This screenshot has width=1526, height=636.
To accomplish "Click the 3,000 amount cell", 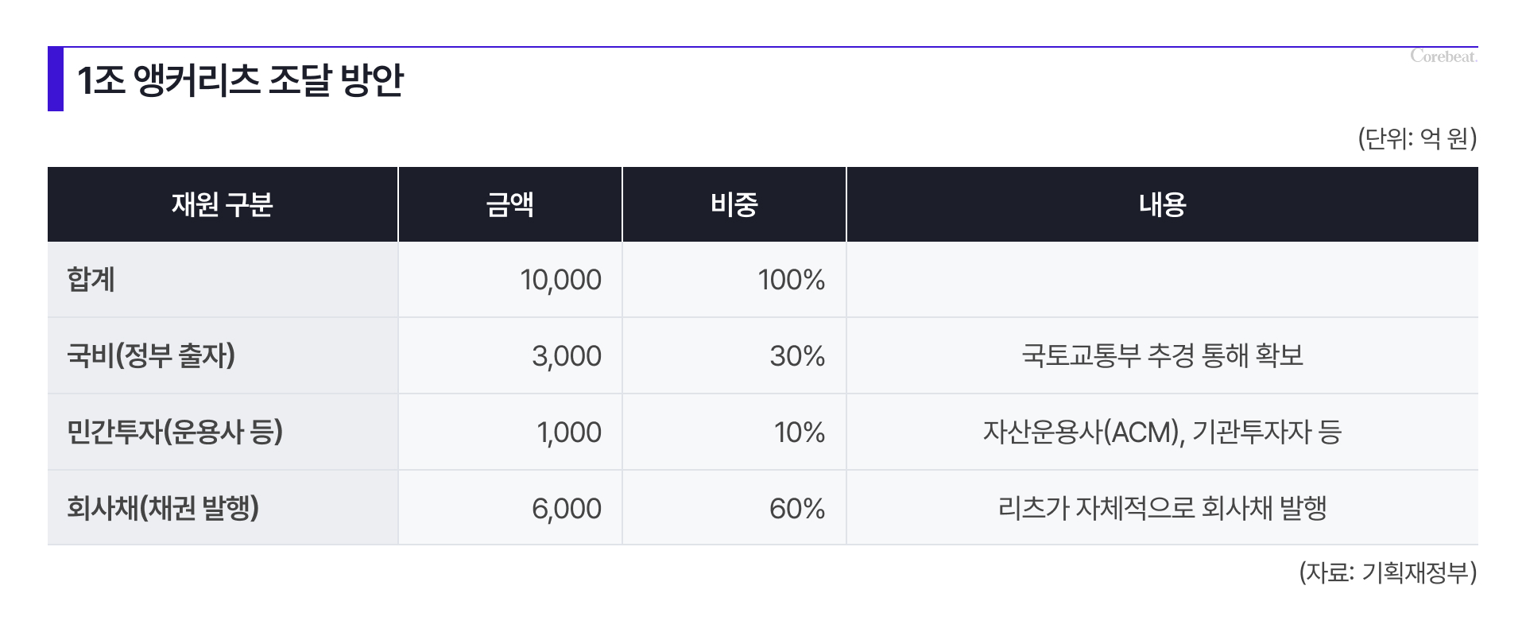I will (566, 355).
